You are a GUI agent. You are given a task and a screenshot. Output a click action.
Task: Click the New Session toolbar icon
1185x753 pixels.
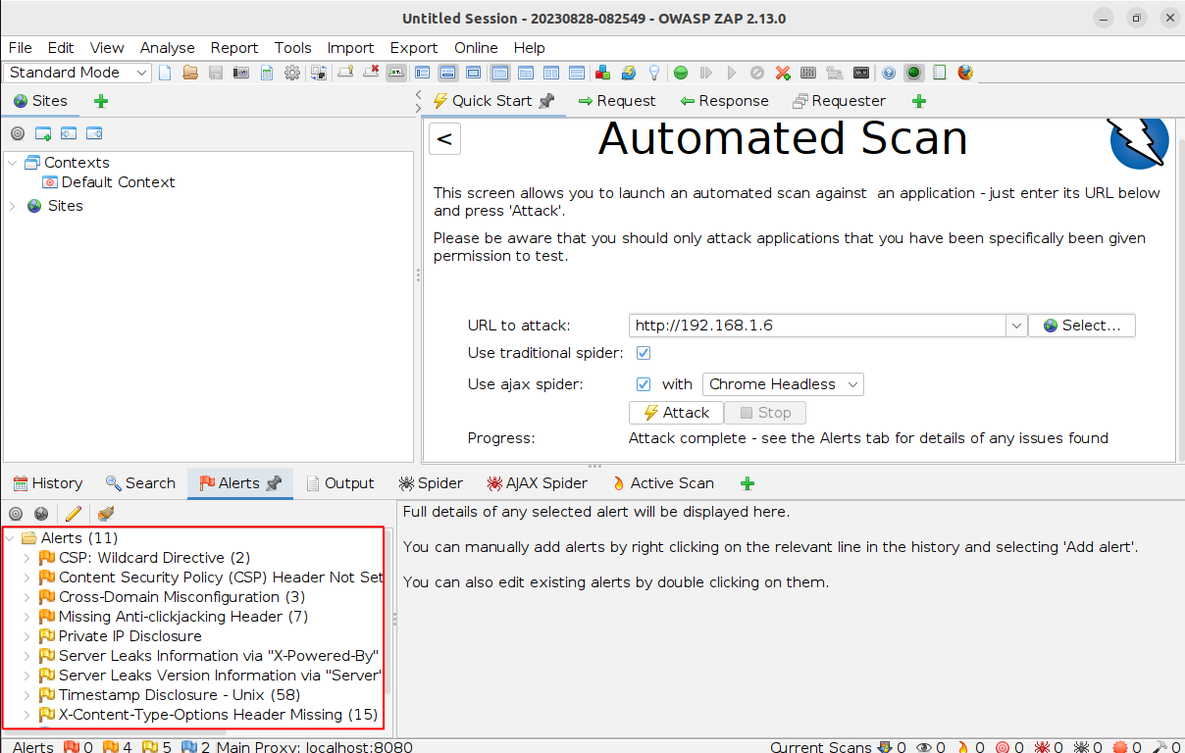tap(165, 73)
